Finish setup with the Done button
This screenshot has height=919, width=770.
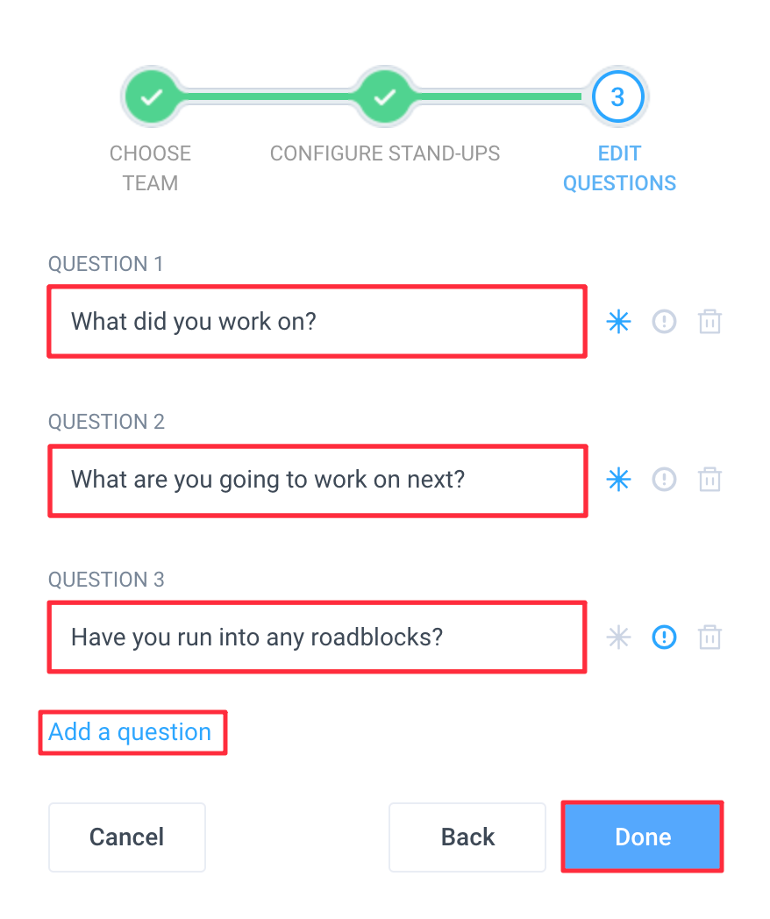coord(642,837)
